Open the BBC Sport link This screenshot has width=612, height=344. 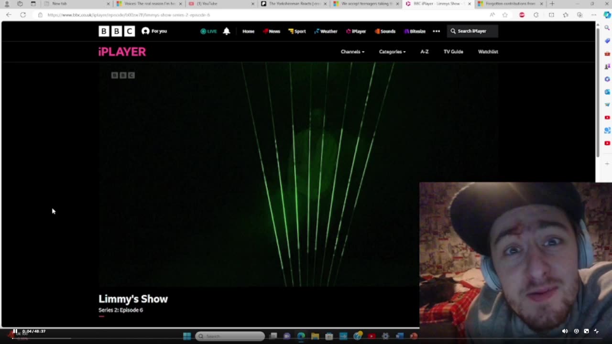[x=297, y=31]
